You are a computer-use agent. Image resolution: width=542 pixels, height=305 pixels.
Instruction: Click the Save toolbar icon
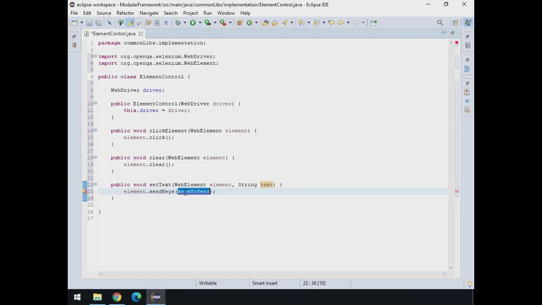(x=89, y=23)
